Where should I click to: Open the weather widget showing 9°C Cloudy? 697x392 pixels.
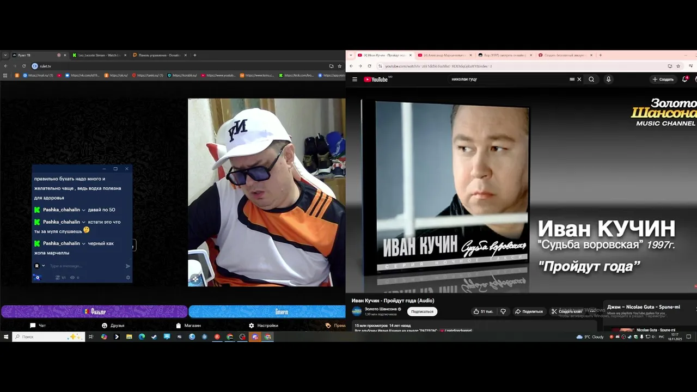(x=590, y=337)
